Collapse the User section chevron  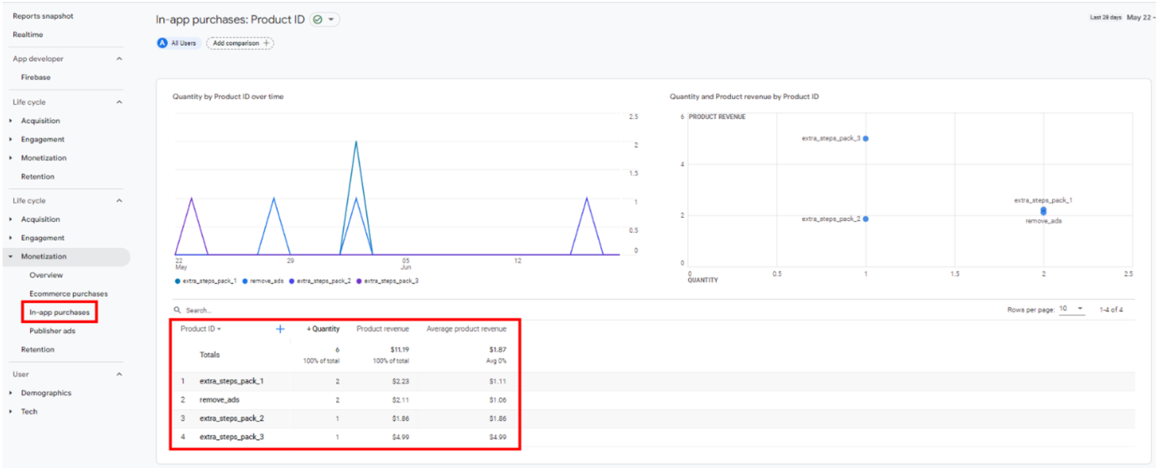coord(119,374)
